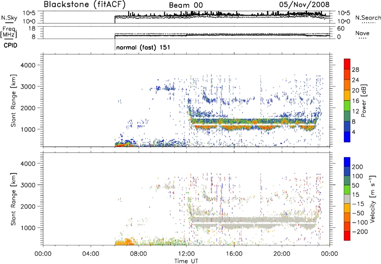Click the 'Time UT' axis title
The height and width of the screenshot is (264, 381).
point(186,261)
